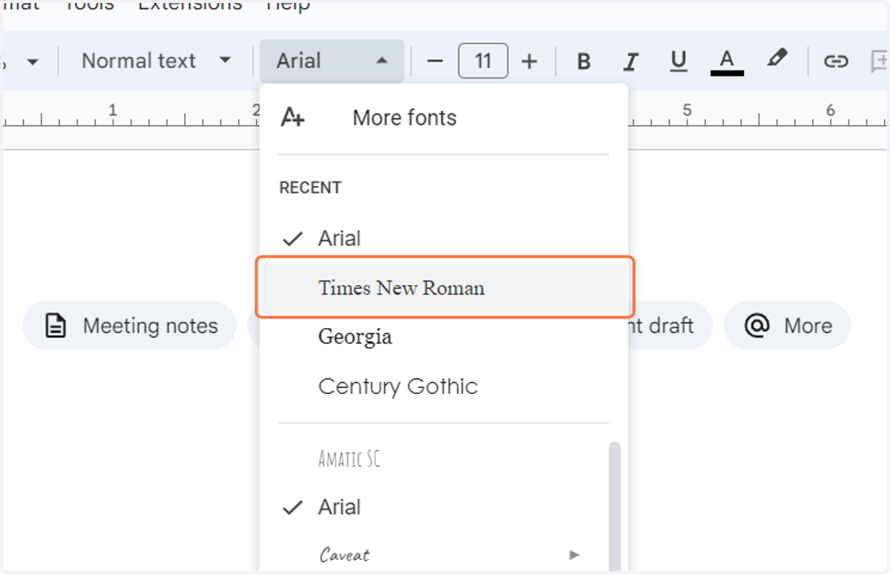Click the Meeting notes chip
The height and width of the screenshot is (574, 890).
[x=130, y=326]
